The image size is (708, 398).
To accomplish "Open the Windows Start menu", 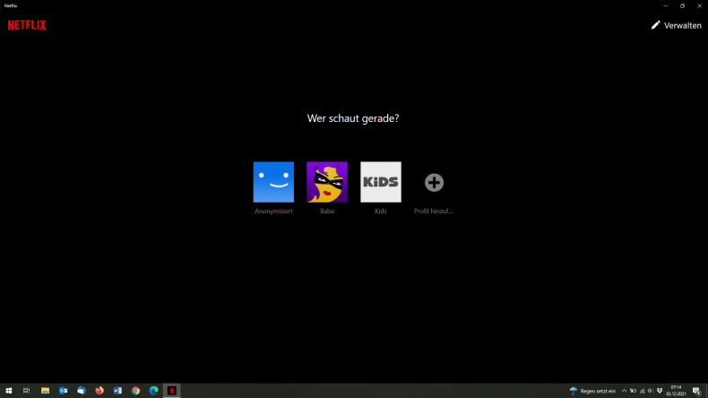I will pos(8,391).
